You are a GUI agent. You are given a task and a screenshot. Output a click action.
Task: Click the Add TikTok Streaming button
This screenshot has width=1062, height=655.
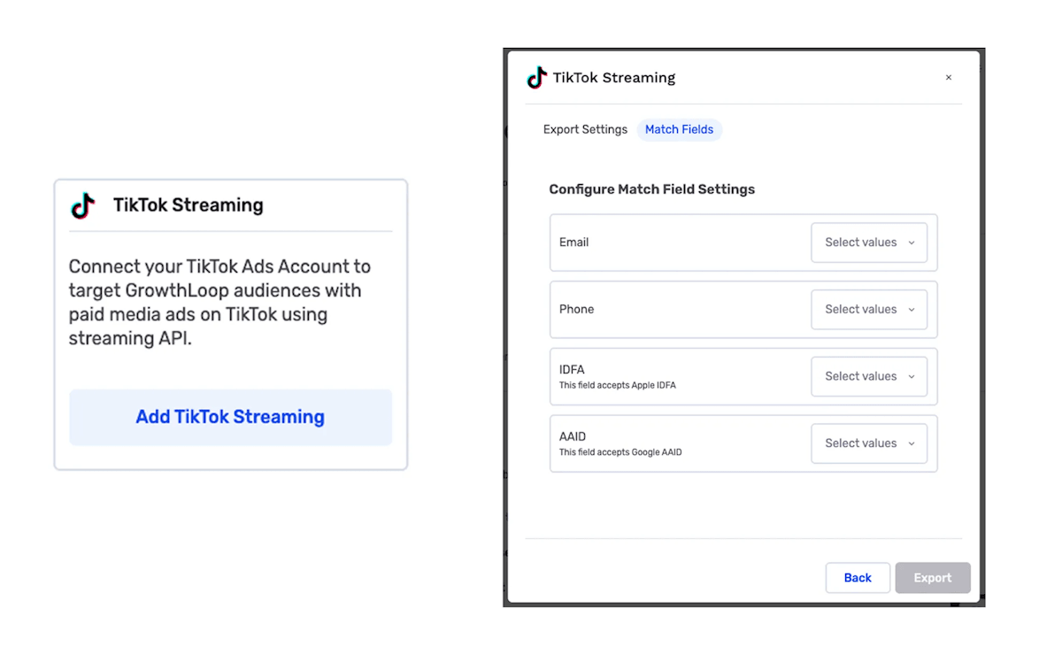[x=230, y=417]
